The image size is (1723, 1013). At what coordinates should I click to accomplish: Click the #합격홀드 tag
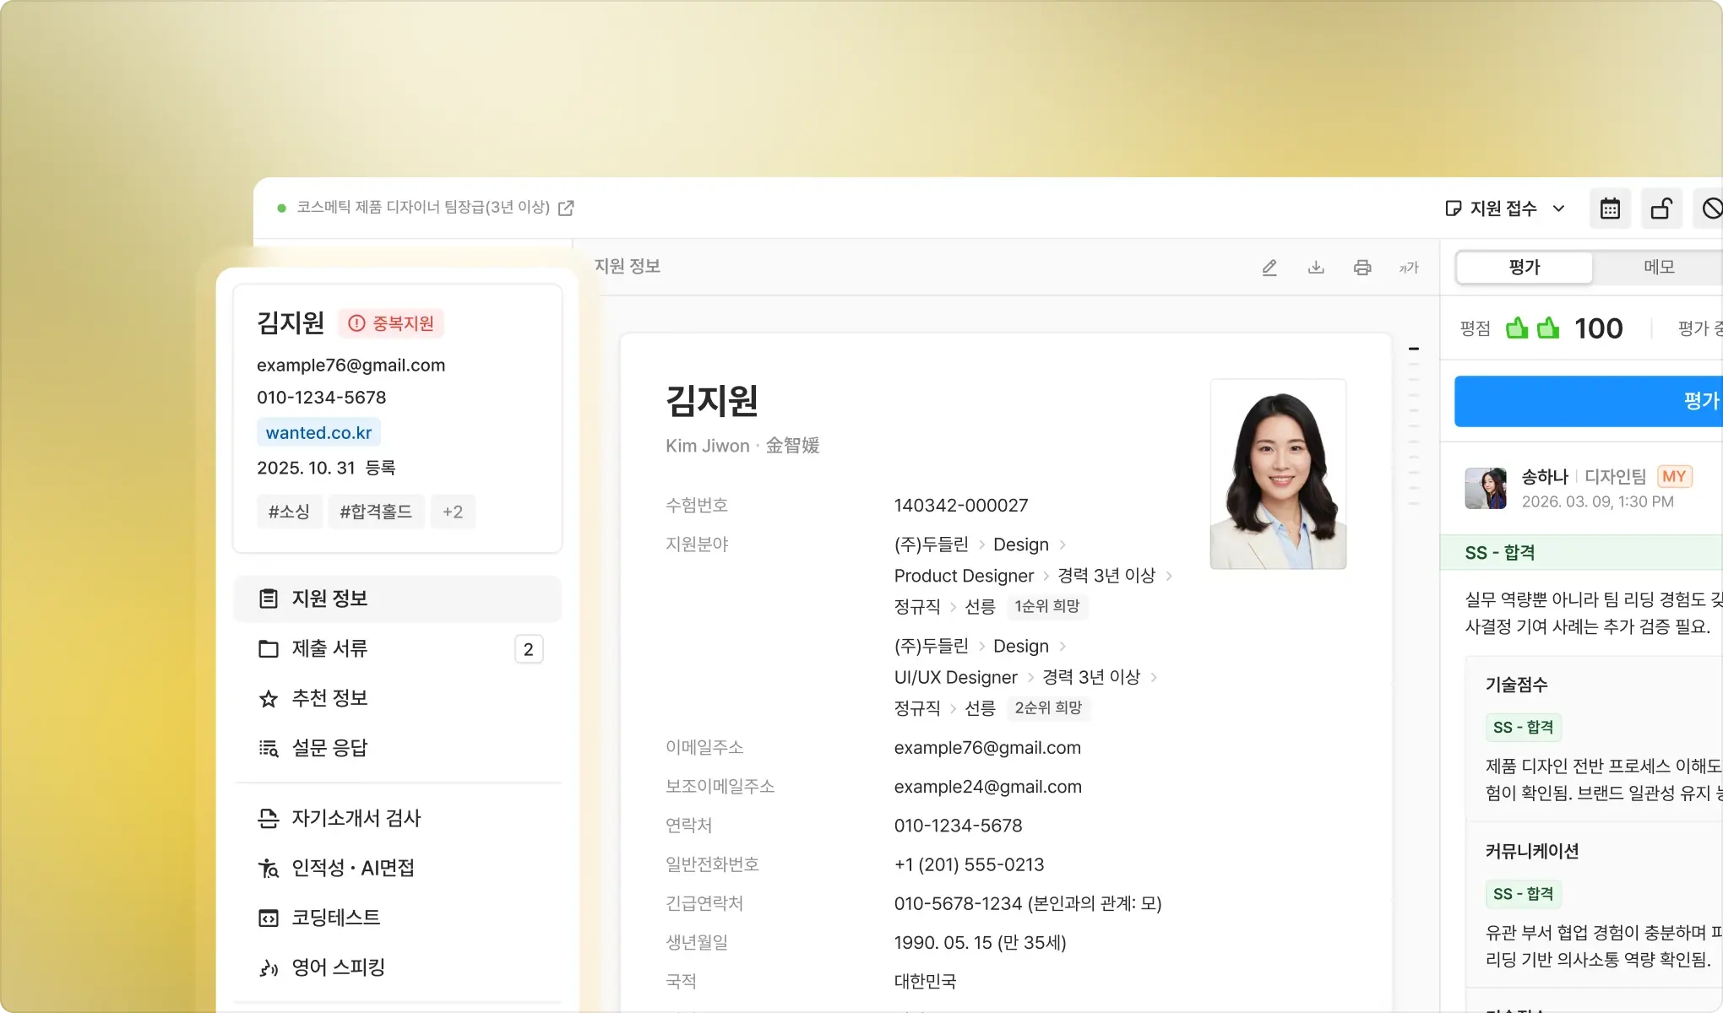click(x=376, y=512)
